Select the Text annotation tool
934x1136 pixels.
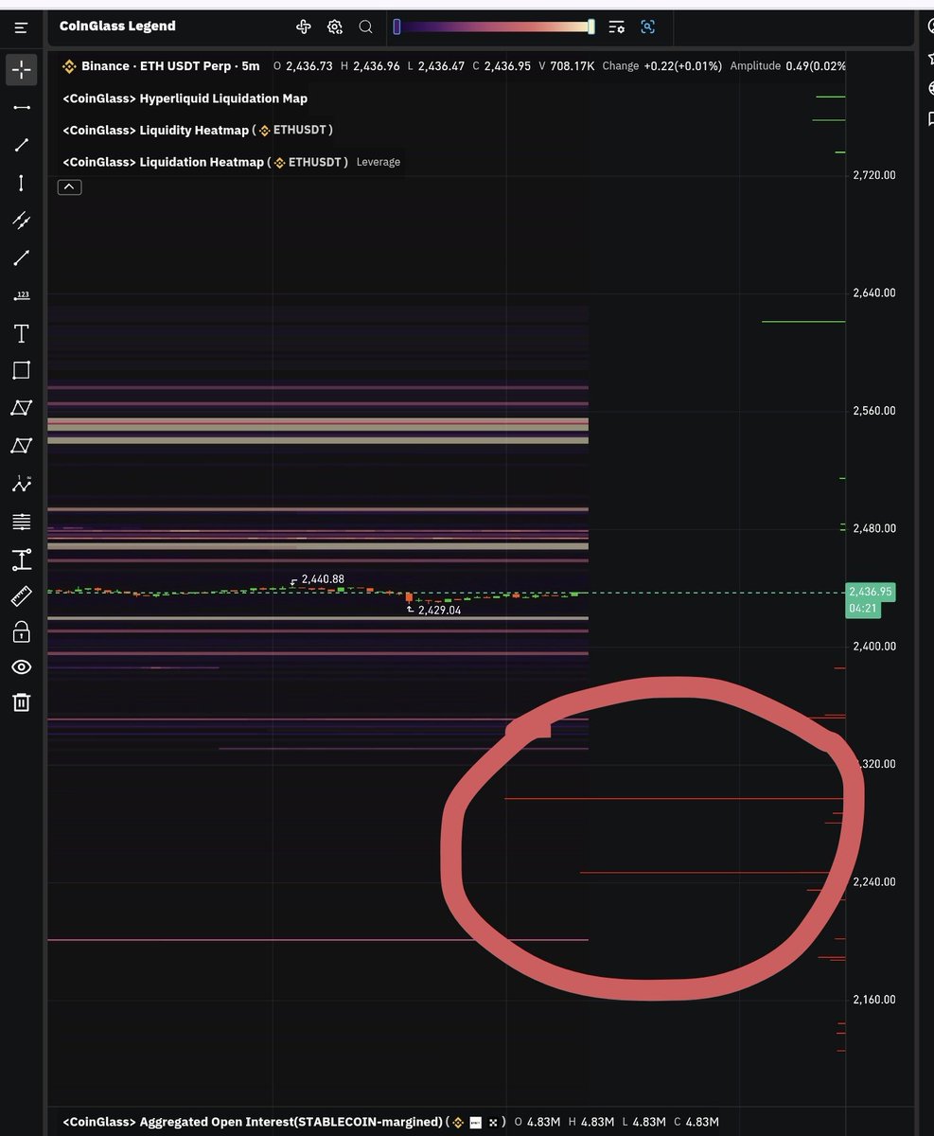[21, 333]
